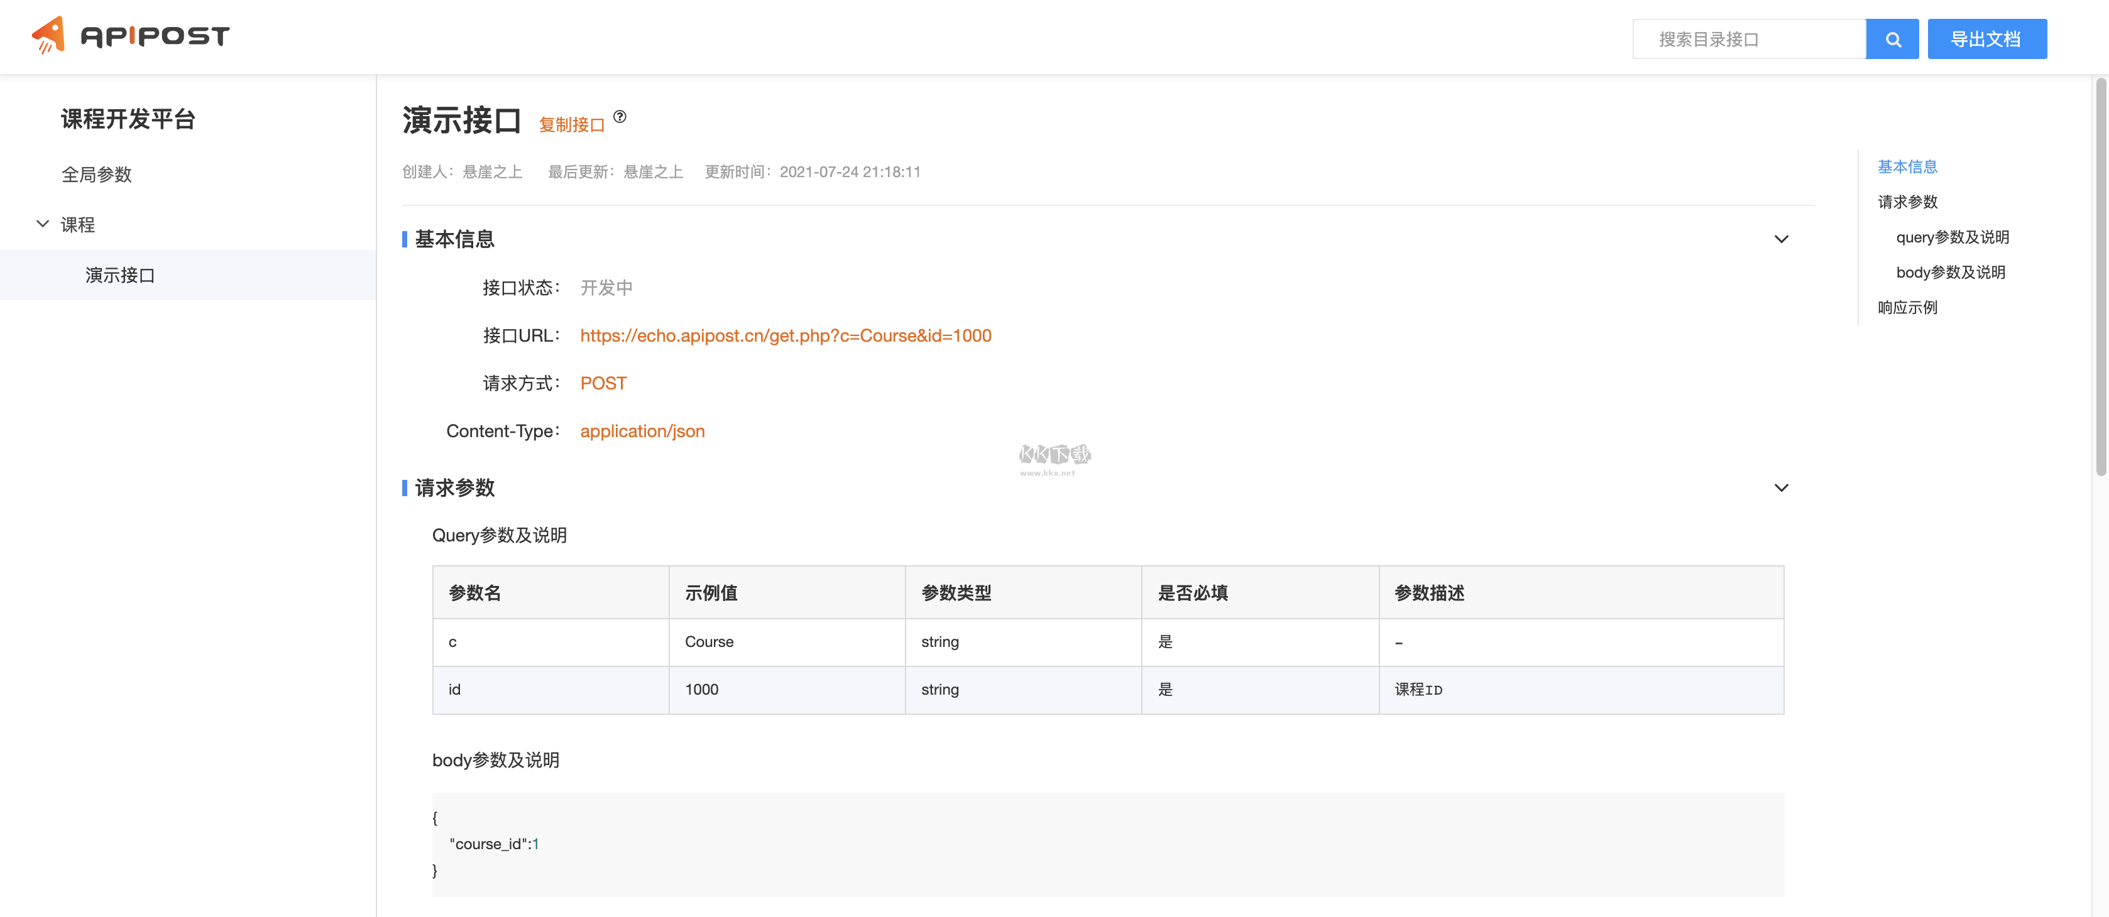Collapse the 基本信息 section chevron
The width and height of the screenshot is (2109, 917).
coord(1782,239)
